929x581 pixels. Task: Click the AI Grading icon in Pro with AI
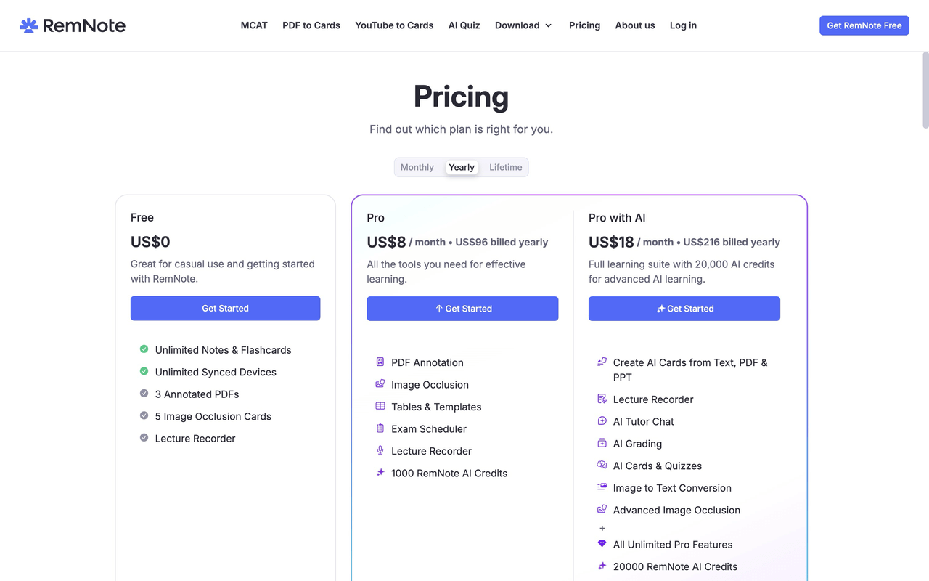tap(602, 442)
